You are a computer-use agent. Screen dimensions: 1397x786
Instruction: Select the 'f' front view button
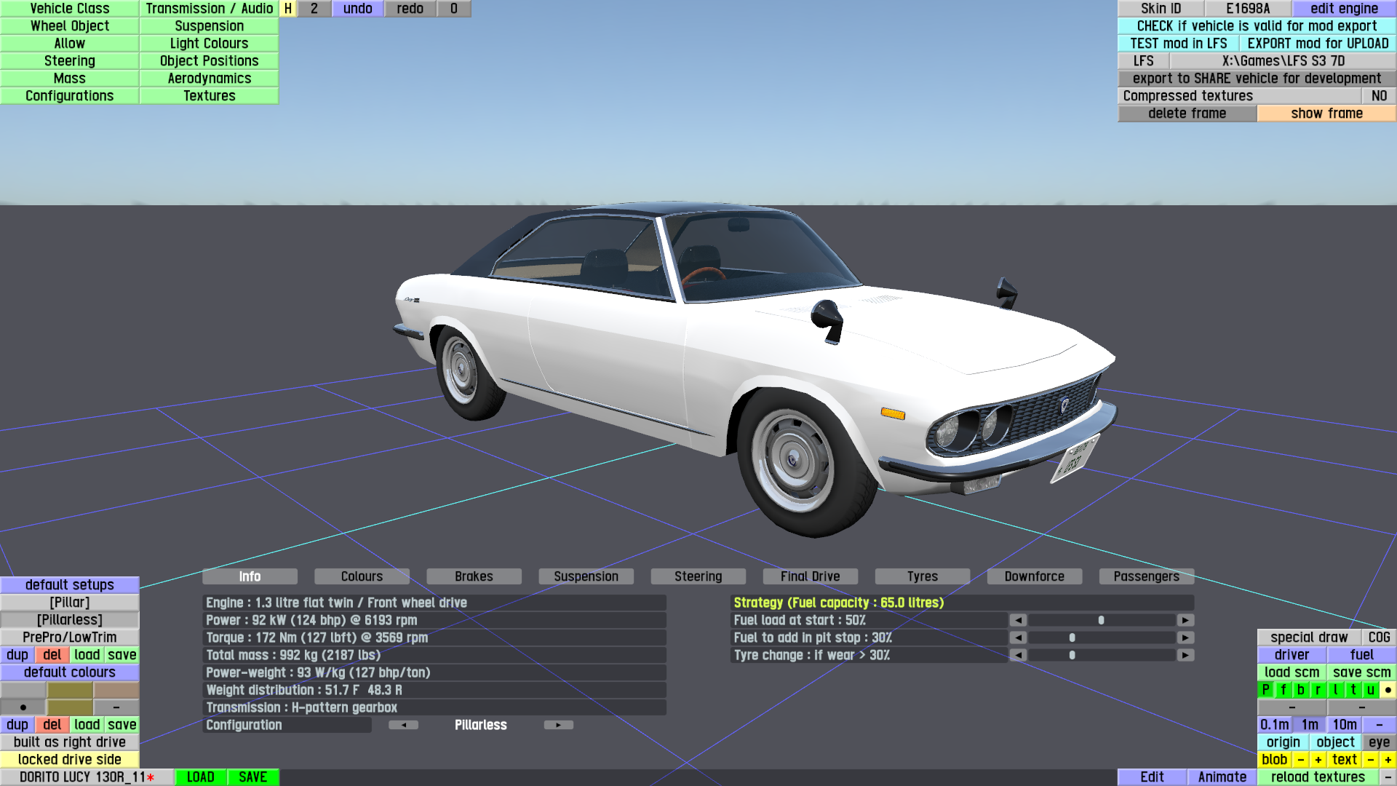coord(1283,690)
